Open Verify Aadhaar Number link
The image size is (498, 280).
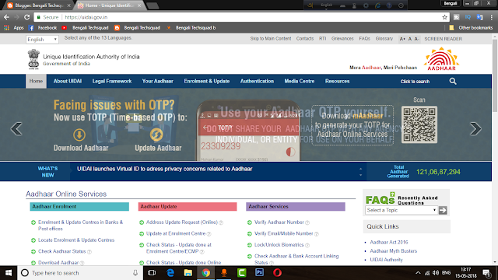coord(279,222)
